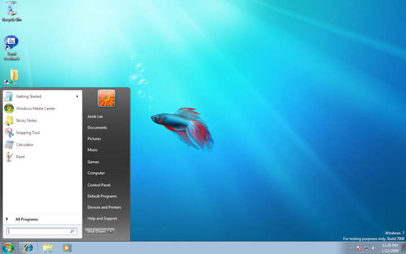Screen dimensions: 406x254
Task: Open Pictures from Start menu
Action: click(x=94, y=139)
